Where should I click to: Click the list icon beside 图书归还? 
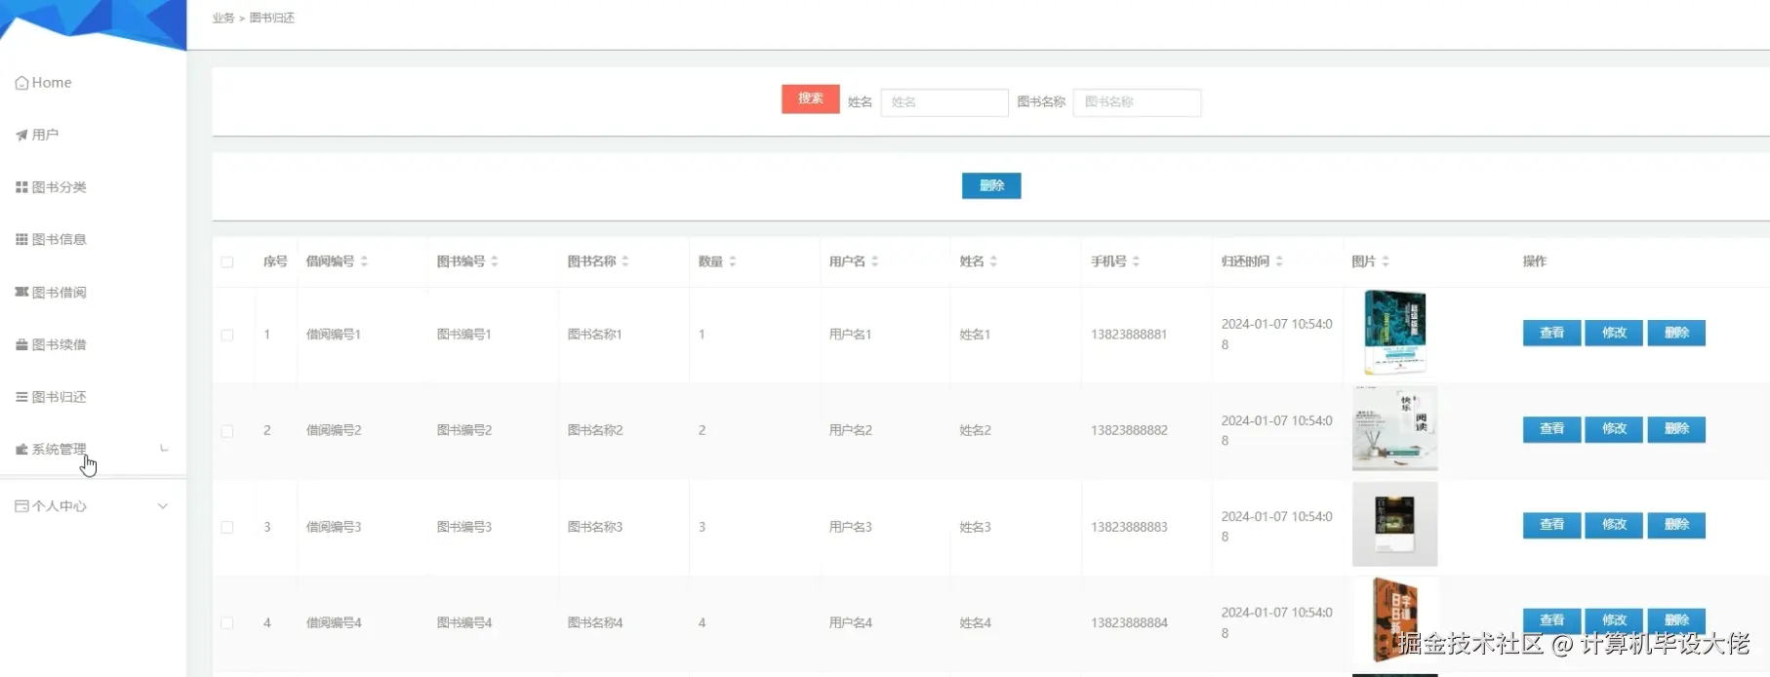(21, 397)
